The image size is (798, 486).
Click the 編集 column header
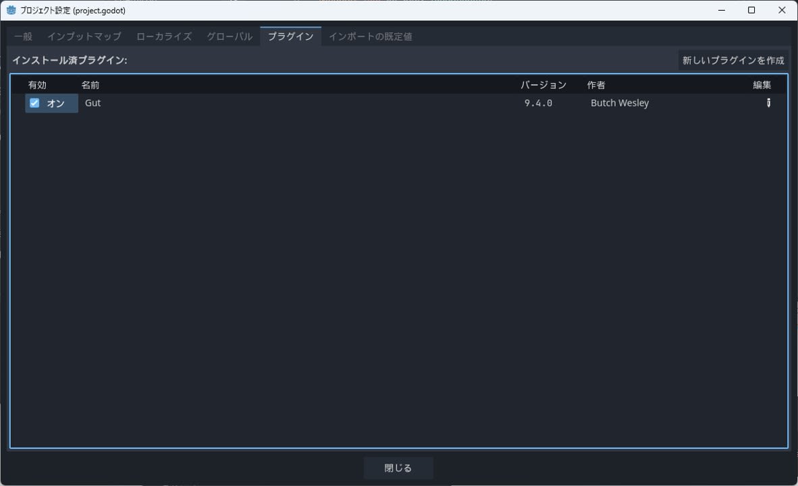(x=762, y=85)
